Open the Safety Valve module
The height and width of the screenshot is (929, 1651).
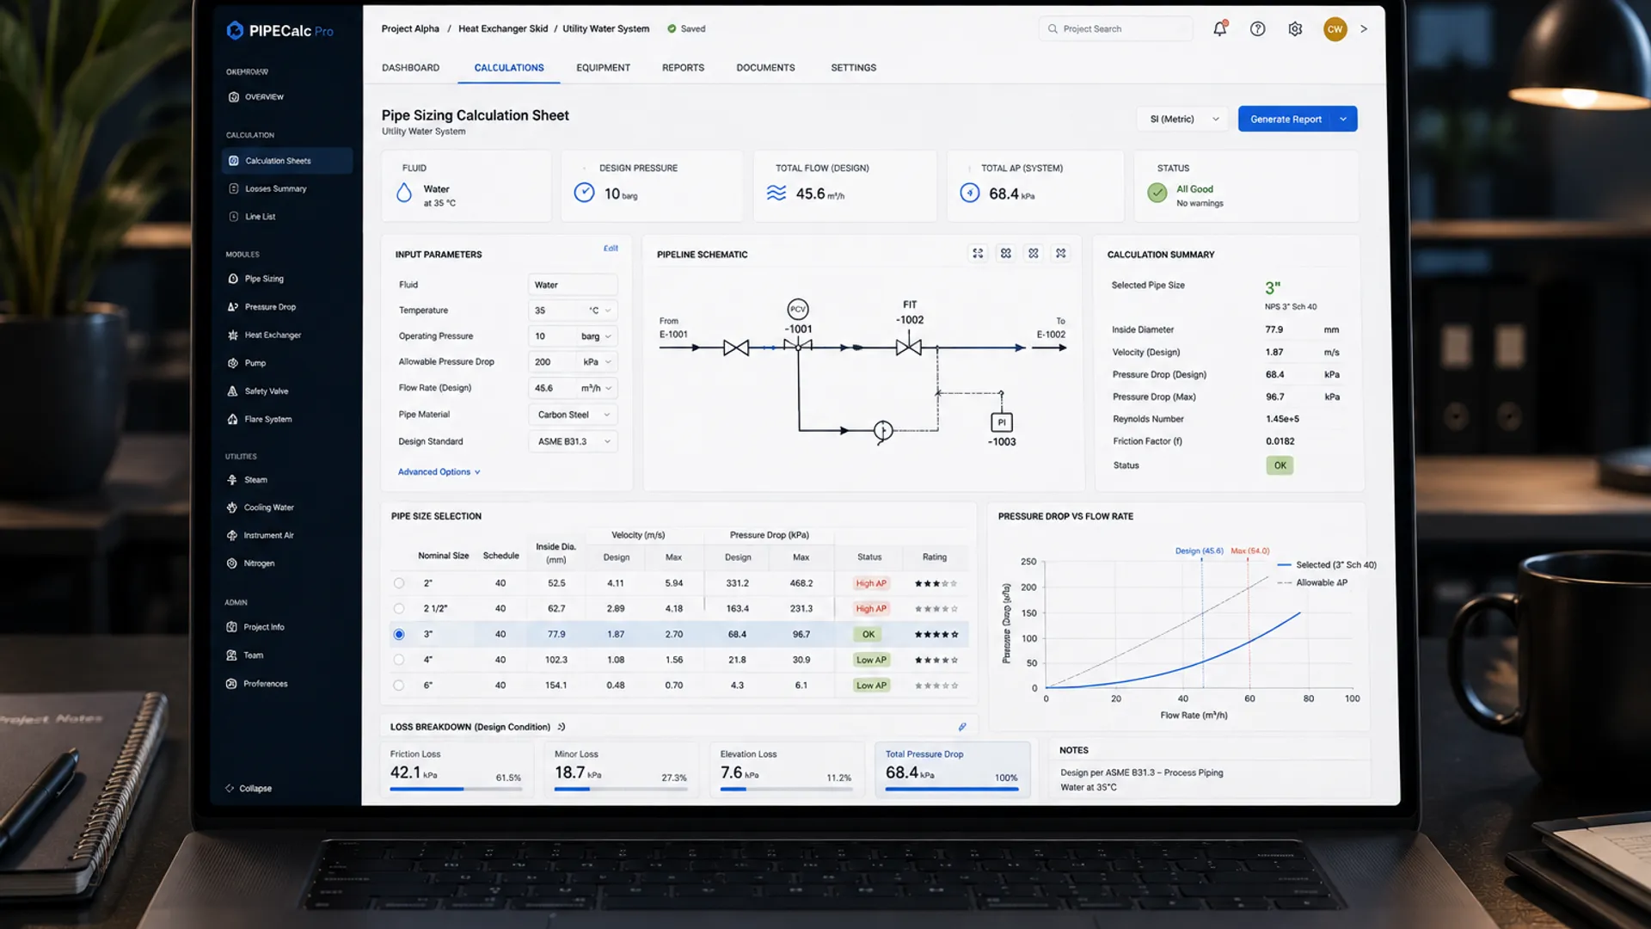(257, 391)
